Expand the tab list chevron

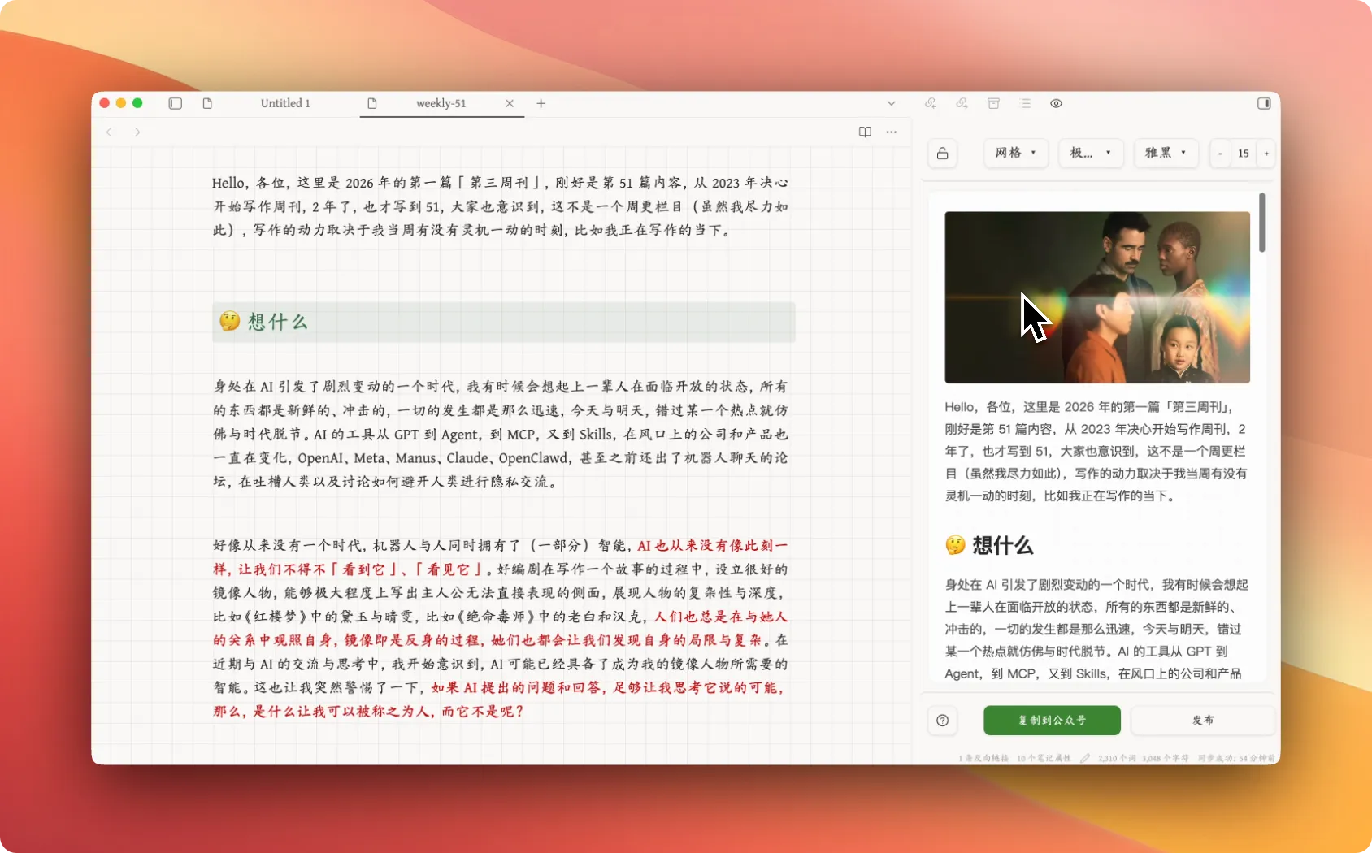pos(891,103)
